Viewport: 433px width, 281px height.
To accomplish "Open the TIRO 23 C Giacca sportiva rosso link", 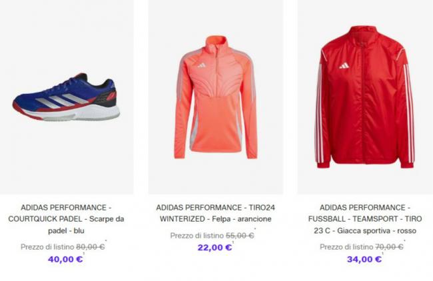I will [365, 219].
